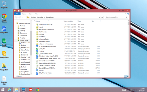The width and height of the screenshot is (147, 92).
Task: Click the Forward navigation arrow
Action: [x=20, y=17]
